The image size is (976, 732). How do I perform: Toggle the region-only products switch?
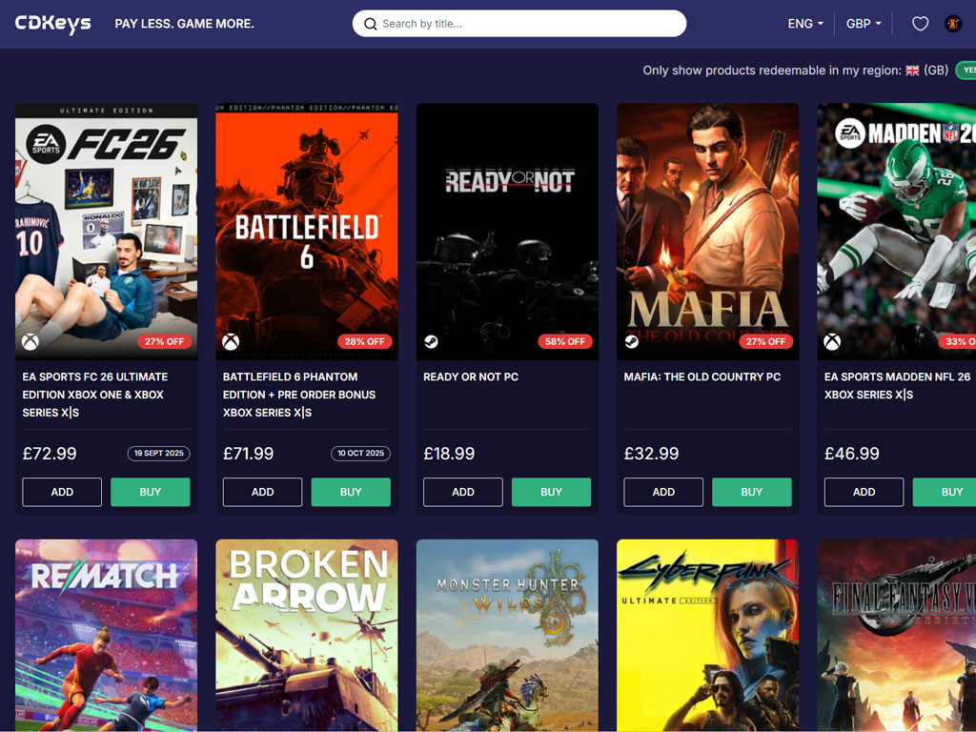point(966,71)
